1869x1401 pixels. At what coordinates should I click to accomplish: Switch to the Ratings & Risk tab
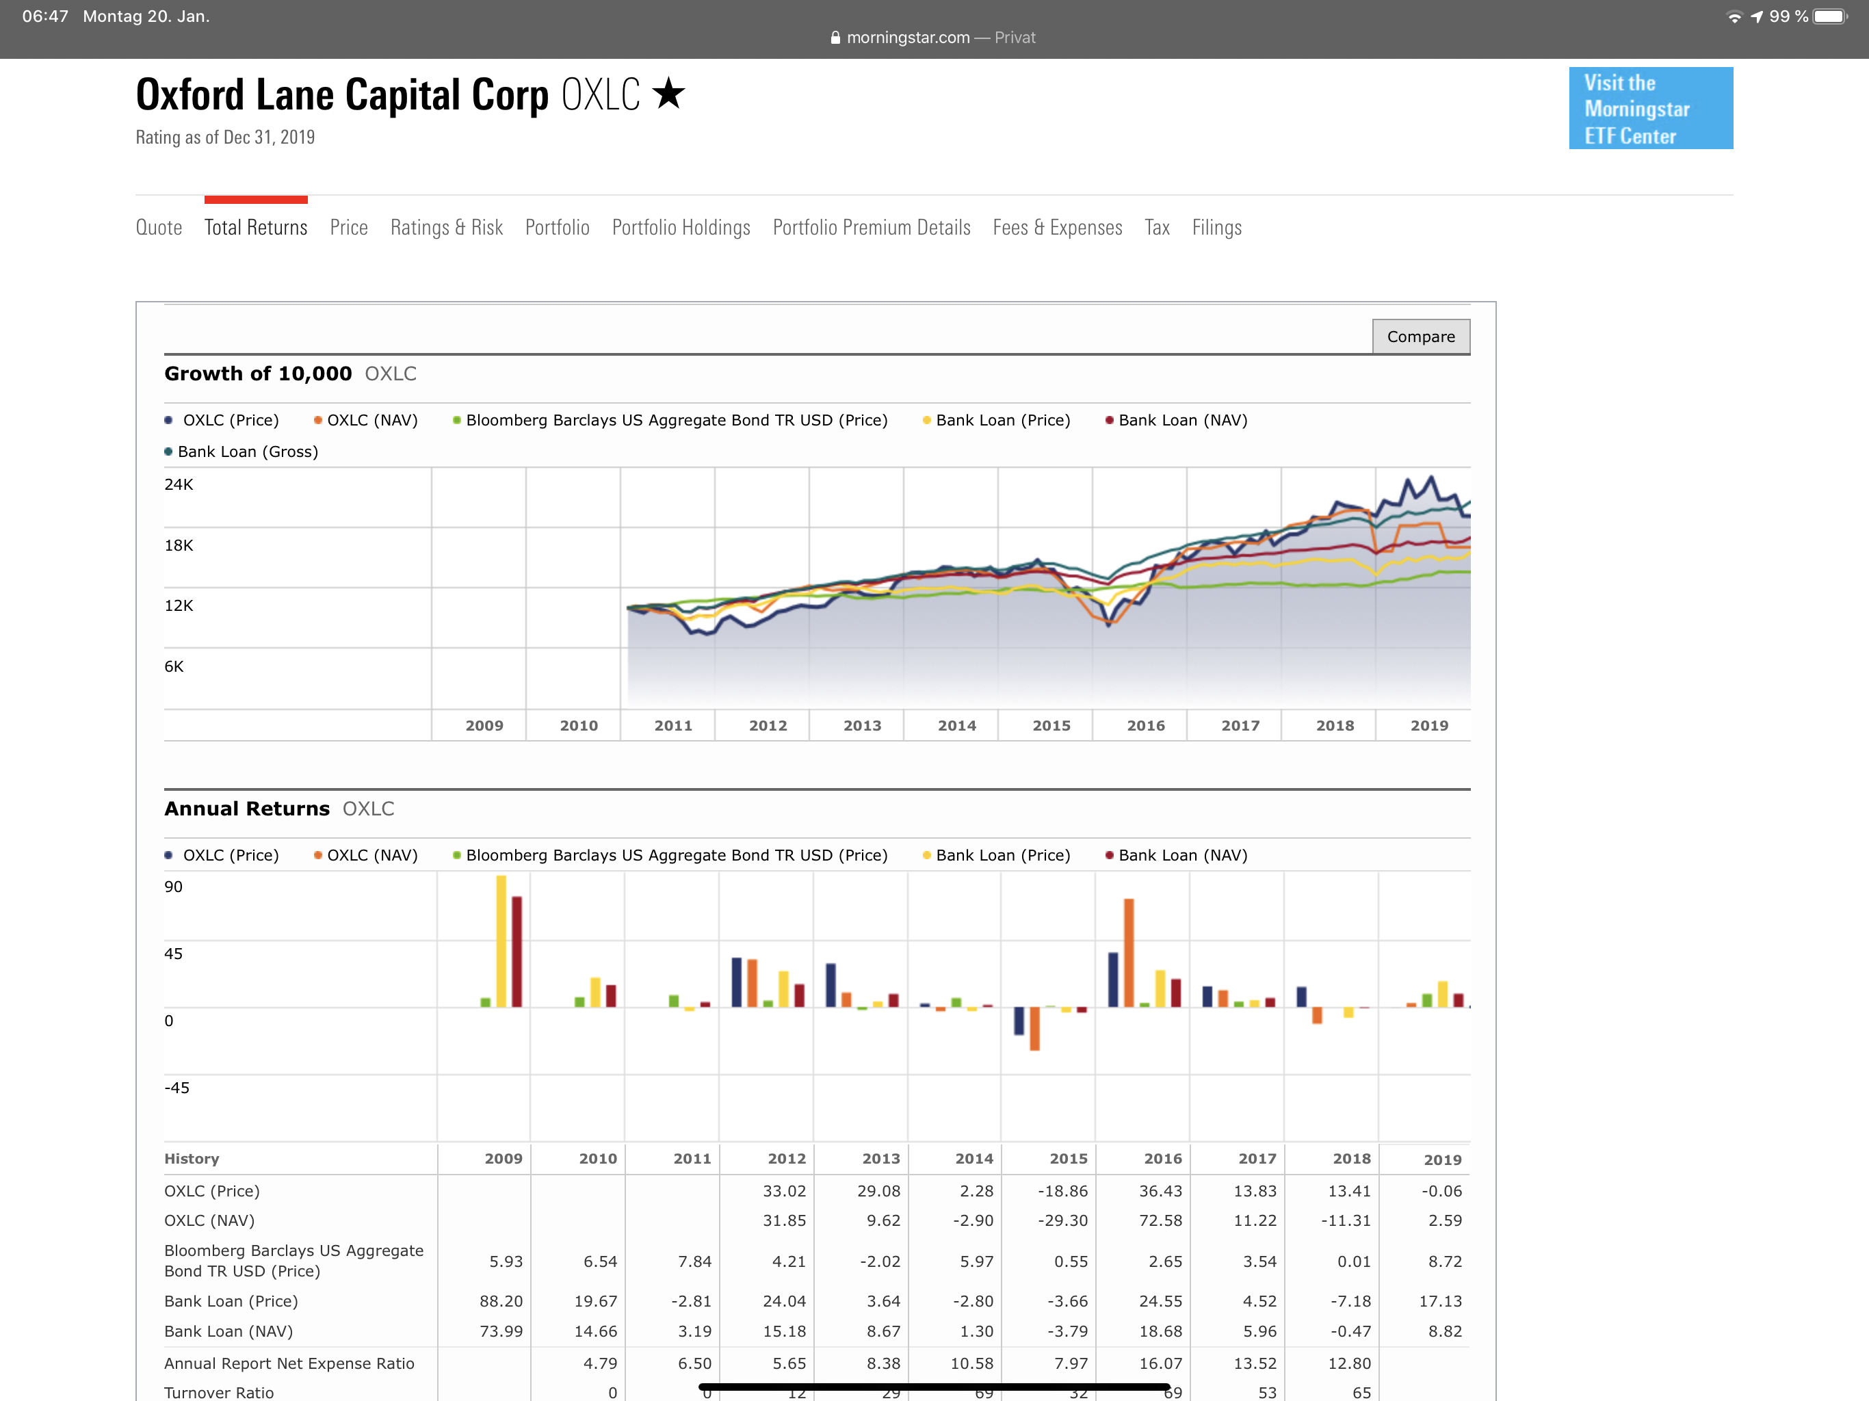point(446,227)
